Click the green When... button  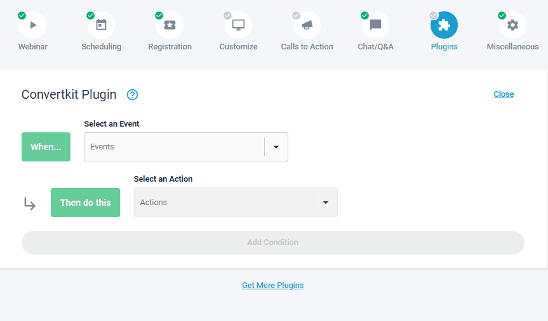[46, 147]
